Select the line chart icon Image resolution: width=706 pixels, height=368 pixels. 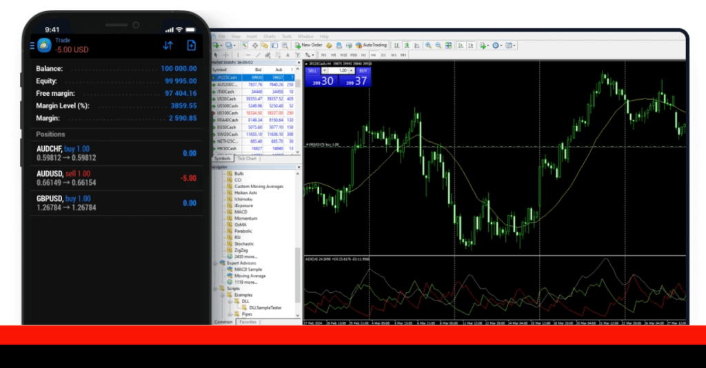(x=417, y=45)
